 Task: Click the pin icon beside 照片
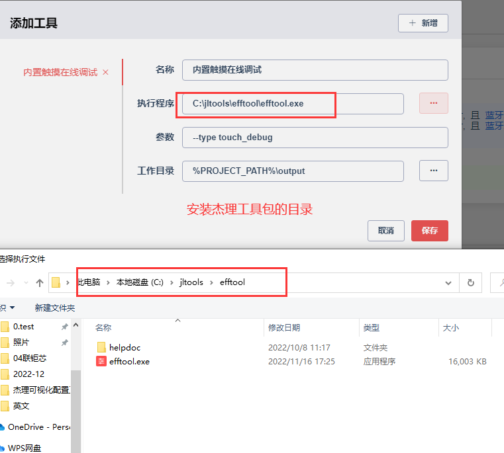[65, 343]
